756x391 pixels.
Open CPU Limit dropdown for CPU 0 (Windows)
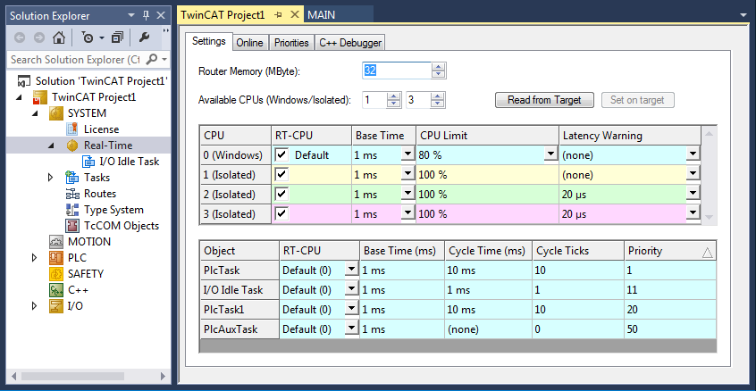pos(551,154)
